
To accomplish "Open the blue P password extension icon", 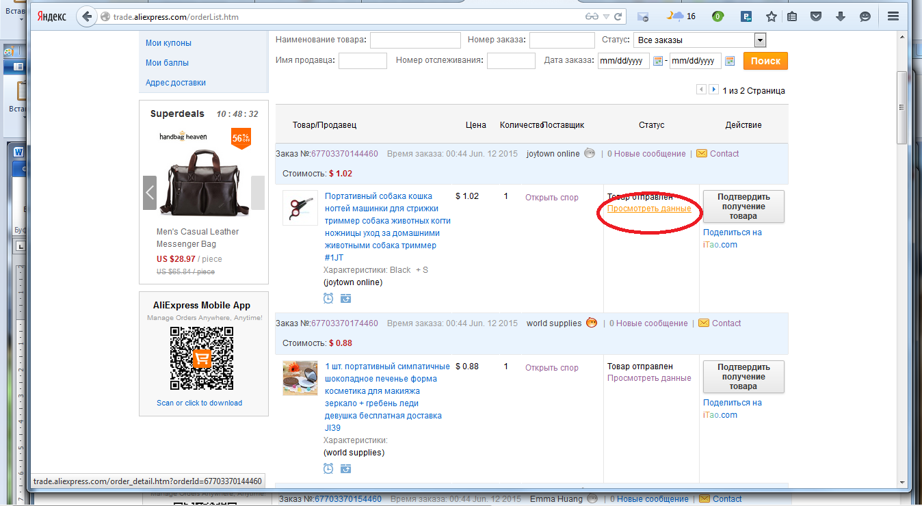I will coord(746,16).
